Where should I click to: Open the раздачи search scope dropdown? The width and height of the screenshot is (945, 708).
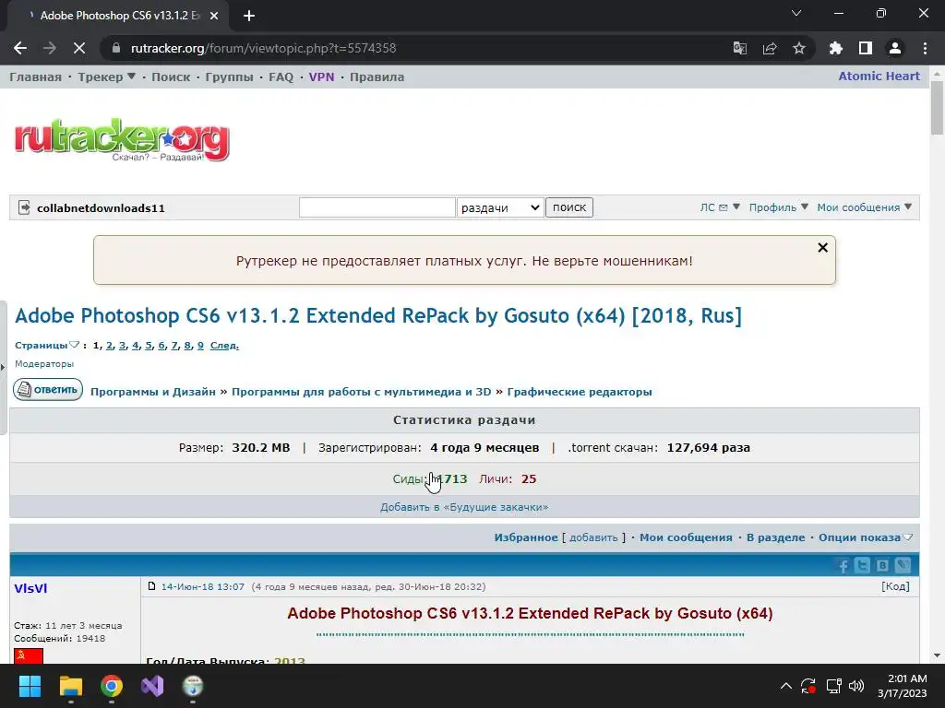coord(500,207)
